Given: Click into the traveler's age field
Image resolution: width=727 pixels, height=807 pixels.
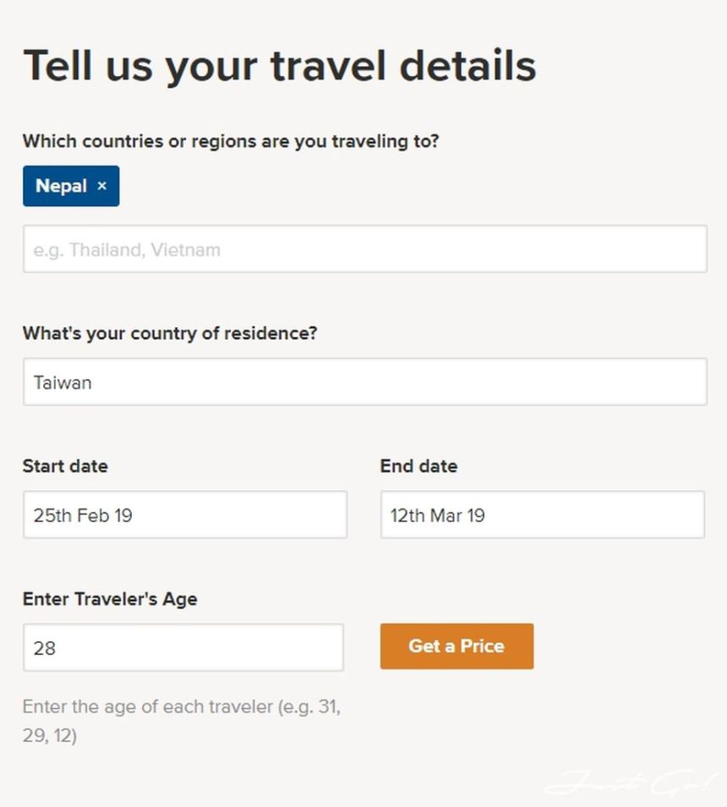Looking at the screenshot, I should (x=183, y=648).
